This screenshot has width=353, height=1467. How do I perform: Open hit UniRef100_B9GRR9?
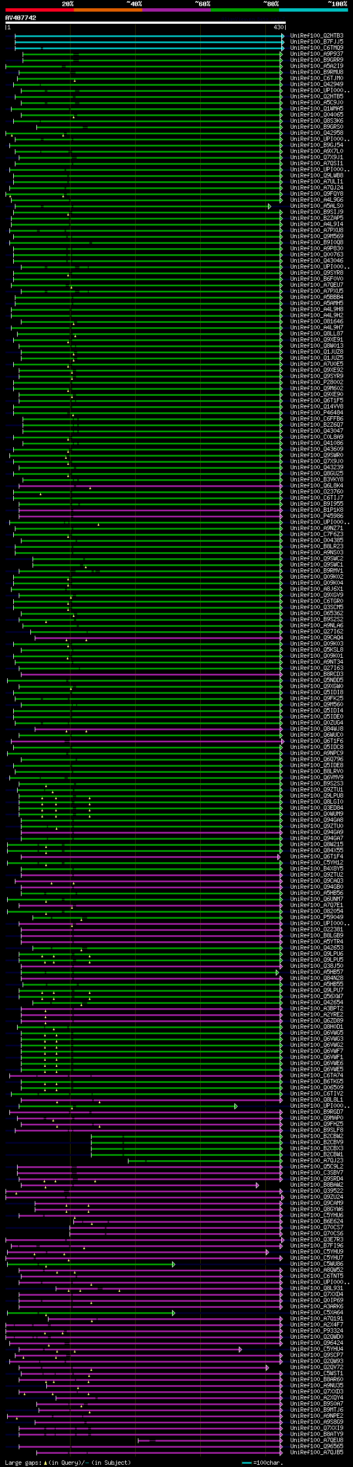click(x=317, y=60)
